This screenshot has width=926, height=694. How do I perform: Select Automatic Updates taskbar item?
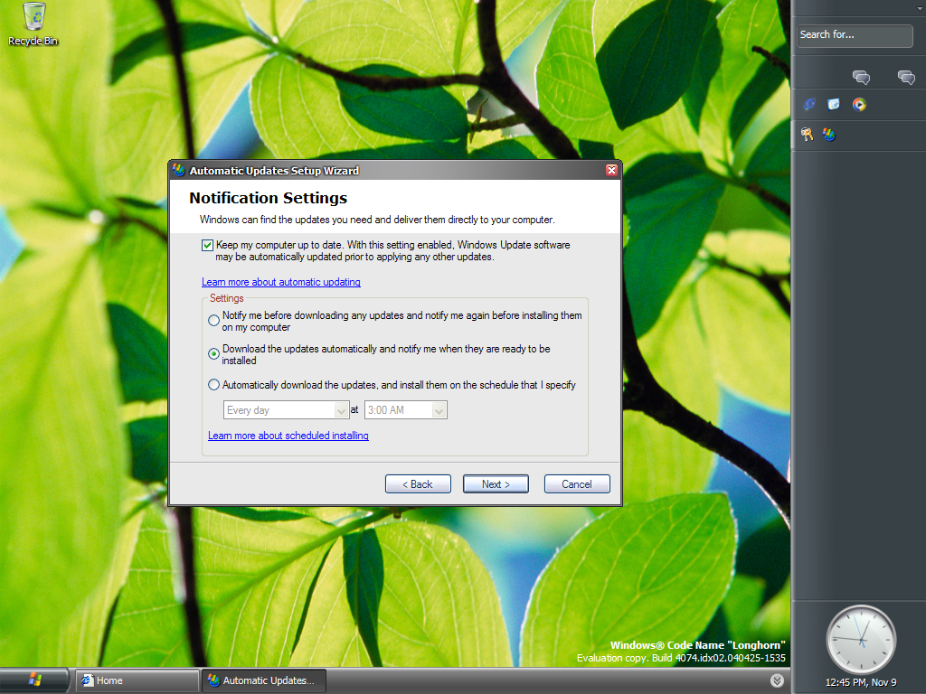[263, 680]
